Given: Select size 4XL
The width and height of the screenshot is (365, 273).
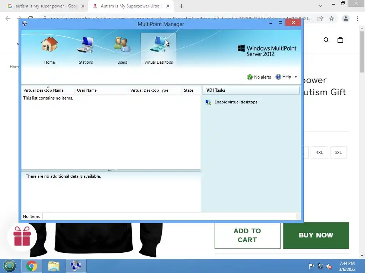Looking at the screenshot, I should (x=319, y=152).
